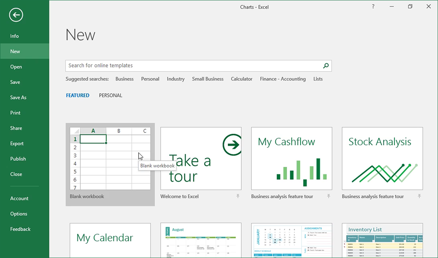Pin the Stock Analysis template
Screen dimensions: 438x258
point(419,196)
